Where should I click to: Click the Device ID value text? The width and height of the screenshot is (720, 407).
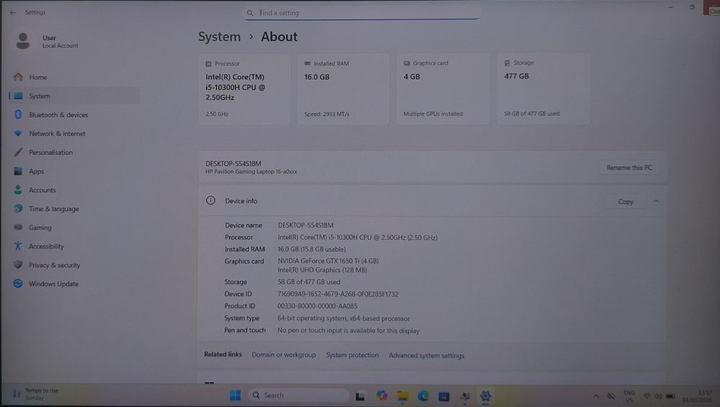338,294
